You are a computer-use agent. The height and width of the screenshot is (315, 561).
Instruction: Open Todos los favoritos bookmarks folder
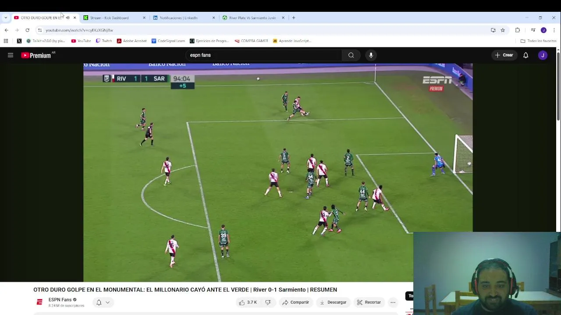coord(538,41)
